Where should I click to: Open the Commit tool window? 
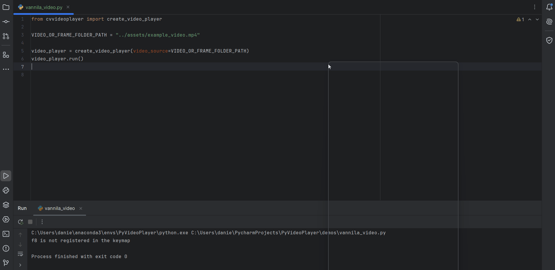[6, 22]
